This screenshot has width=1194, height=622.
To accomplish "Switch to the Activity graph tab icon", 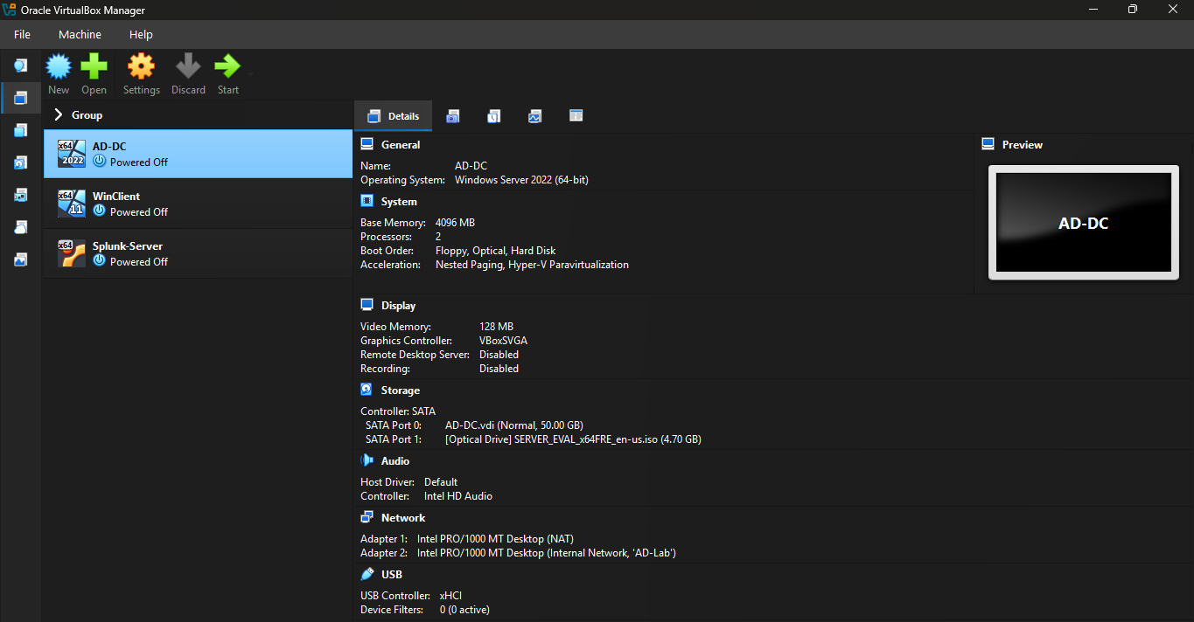I will tap(534, 116).
